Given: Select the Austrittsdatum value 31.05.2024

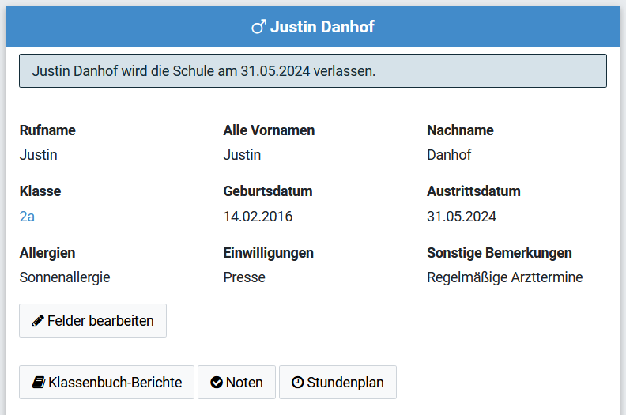Looking at the screenshot, I should tap(462, 217).
